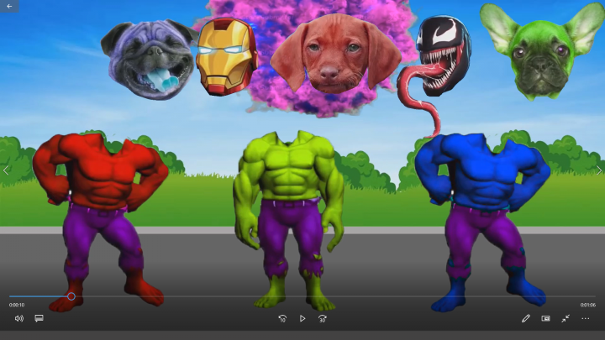The width and height of the screenshot is (605, 340).
Task: Open the volume control speaker icon
Action: (x=18, y=318)
